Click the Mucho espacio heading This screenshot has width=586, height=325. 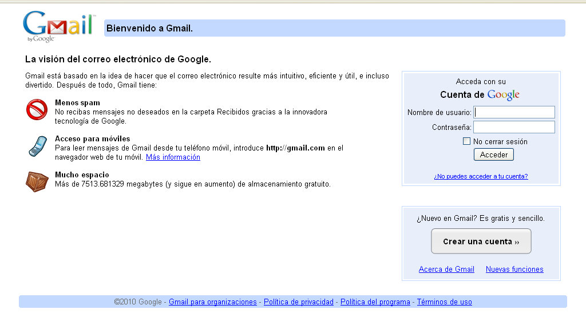[x=82, y=175]
